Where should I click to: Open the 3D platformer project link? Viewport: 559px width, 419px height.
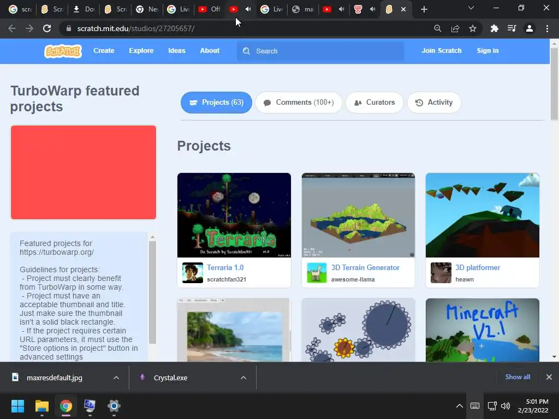[478, 267]
